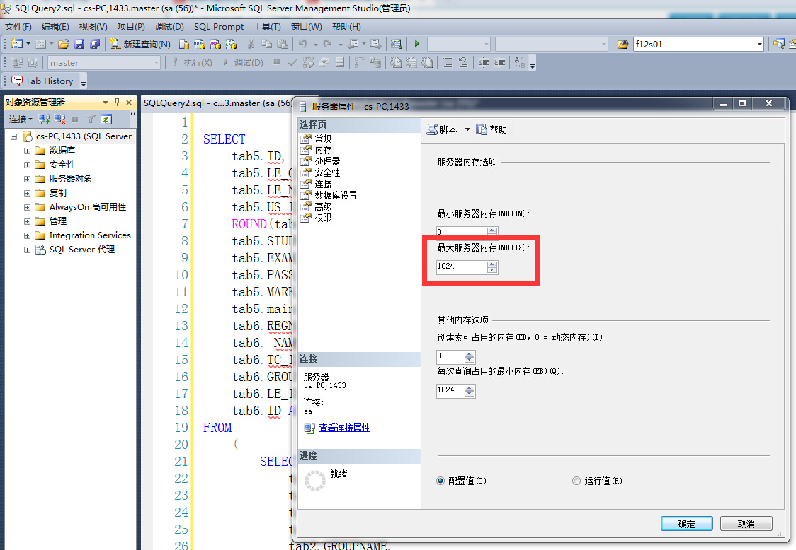
Task: Open the SQL Prompt menu
Action: pyautogui.click(x=219, y=27)
